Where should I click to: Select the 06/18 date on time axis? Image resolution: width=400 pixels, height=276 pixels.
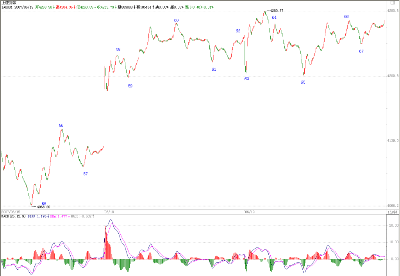coord(109,212)
